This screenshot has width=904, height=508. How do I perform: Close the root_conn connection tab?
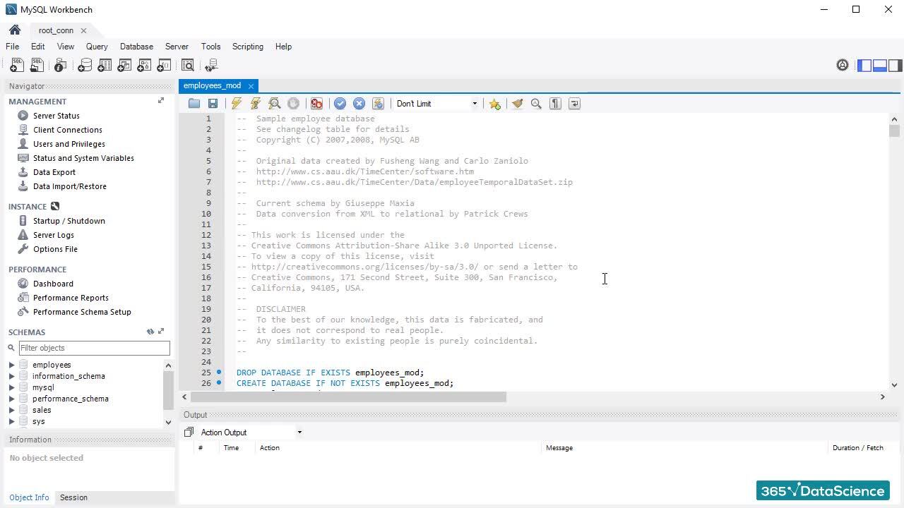coord(83,30)
